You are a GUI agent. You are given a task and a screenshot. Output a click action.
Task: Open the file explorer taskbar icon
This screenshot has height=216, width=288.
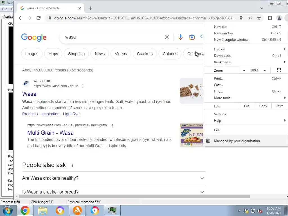click(42, 210)
